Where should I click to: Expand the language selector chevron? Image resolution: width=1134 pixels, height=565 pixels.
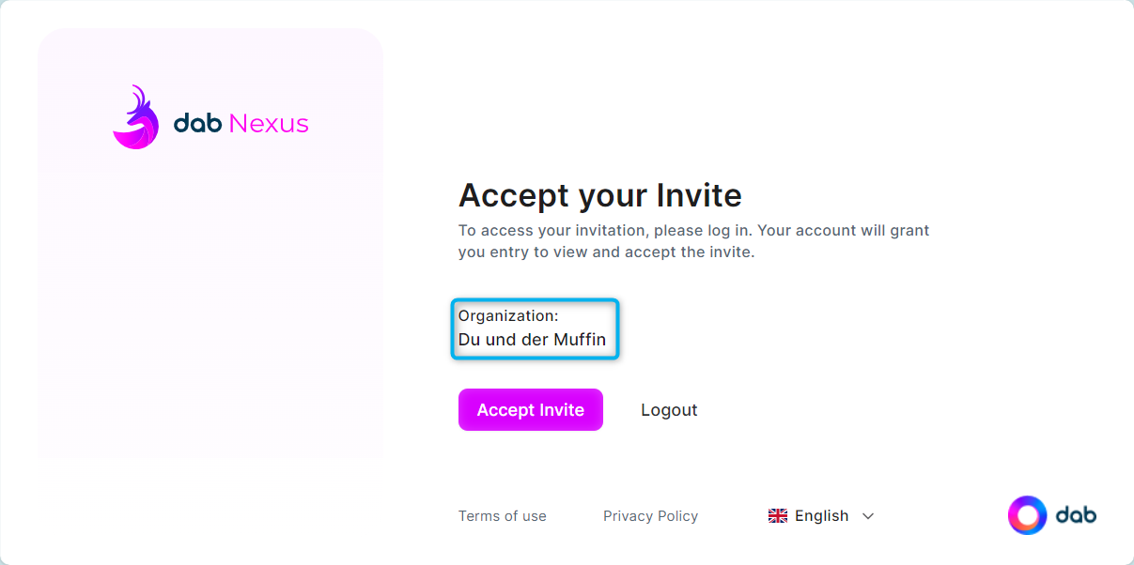pyautogui.click(x=869, y=516)
